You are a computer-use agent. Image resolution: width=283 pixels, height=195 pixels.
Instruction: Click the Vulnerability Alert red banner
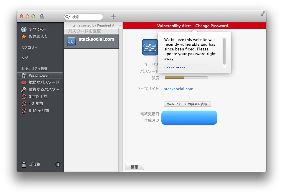194,26
